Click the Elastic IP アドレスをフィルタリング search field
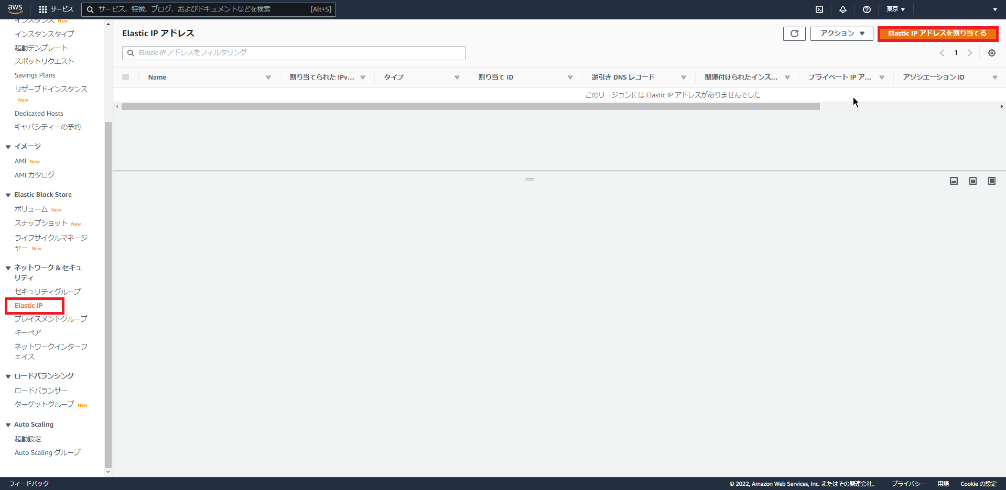 [x=293, y=53]
